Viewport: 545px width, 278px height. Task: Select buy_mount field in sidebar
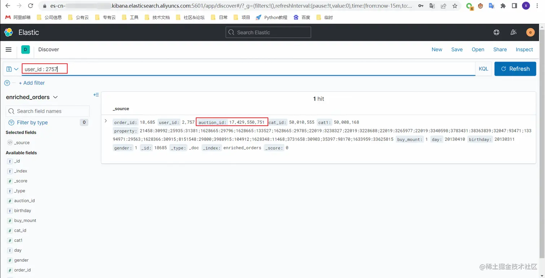pyautogui.click(x=25, y=220)
